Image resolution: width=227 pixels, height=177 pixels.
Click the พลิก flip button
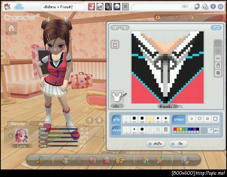click(x=117, y=106)
